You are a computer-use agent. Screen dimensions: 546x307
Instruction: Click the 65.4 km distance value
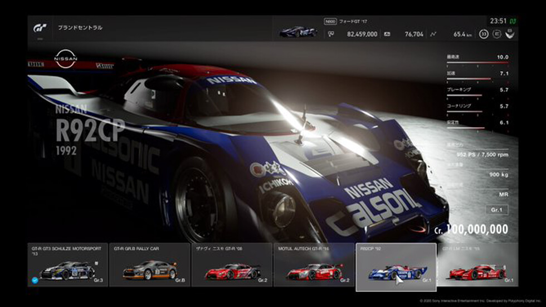[x=463, y=34]
